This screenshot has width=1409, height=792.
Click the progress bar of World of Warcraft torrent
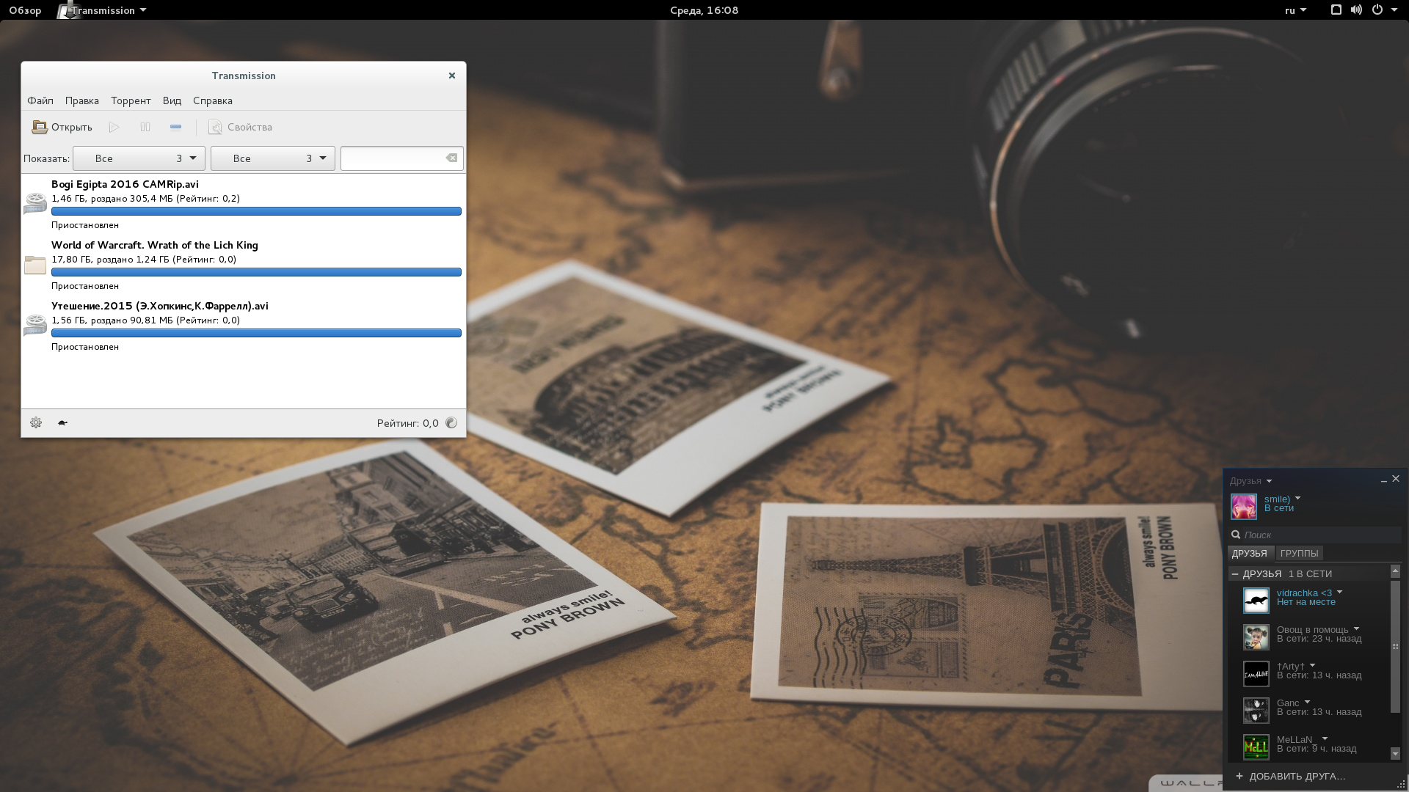coord(256,272)
